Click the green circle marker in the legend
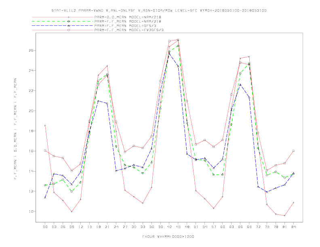 tap(69, 21)
